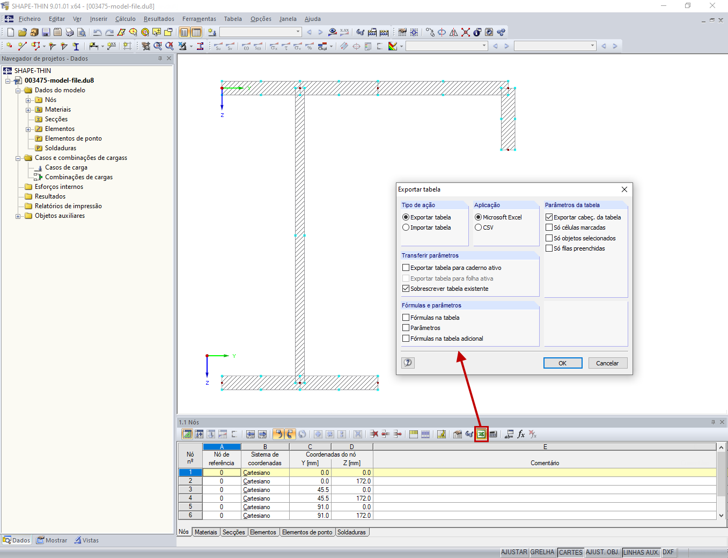Screen dimensions: 728x558
Task: Open the Mostrar navigator tab
Action: pyautogui.click(x=52, y=540)
